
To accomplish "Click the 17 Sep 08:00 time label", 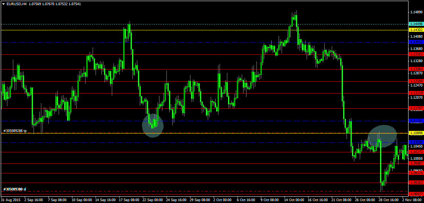I will (x=129, y=200).
